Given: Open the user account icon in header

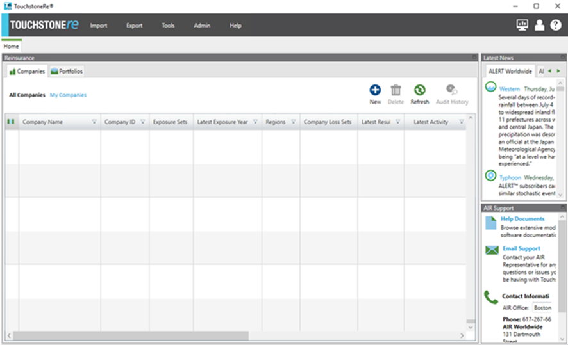Looking at the screenshot, I should tap(539, 25).
